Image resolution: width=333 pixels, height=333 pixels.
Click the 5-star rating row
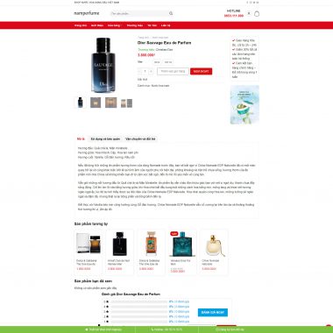click(146, 301)
